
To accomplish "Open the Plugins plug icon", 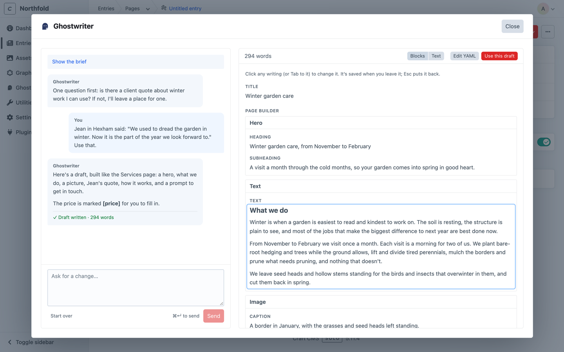I will 10,132.
